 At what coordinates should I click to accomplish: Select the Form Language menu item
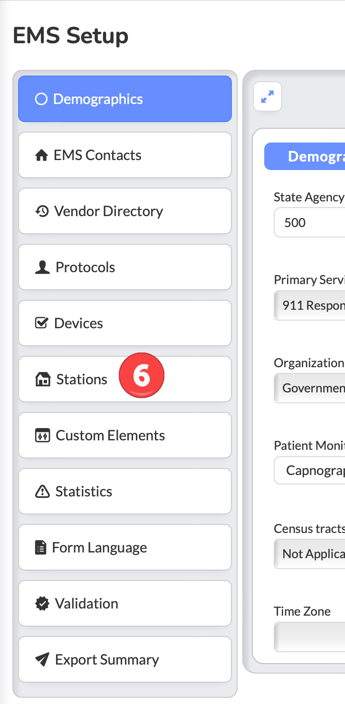pyautogui.click(x=125, y=547)
